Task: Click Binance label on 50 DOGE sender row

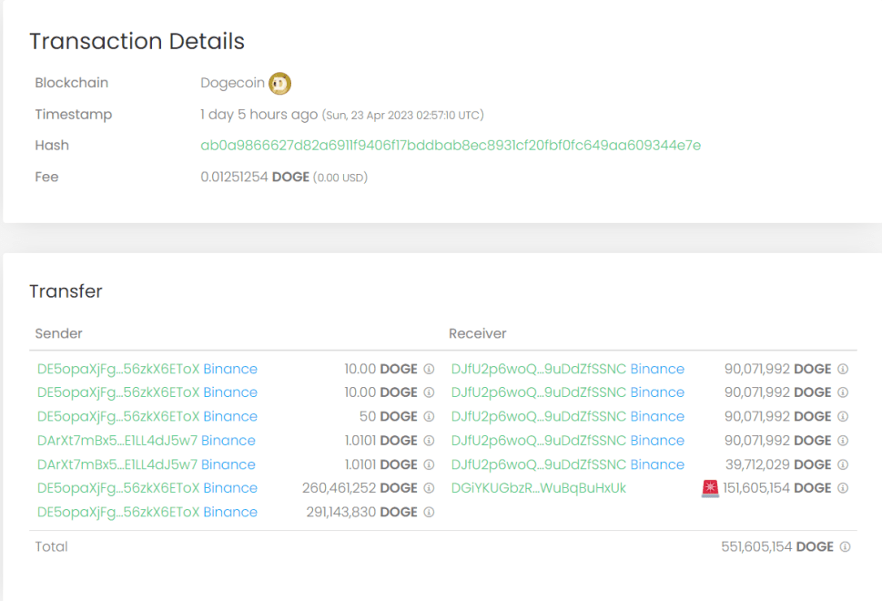Action: click(230, 417)
